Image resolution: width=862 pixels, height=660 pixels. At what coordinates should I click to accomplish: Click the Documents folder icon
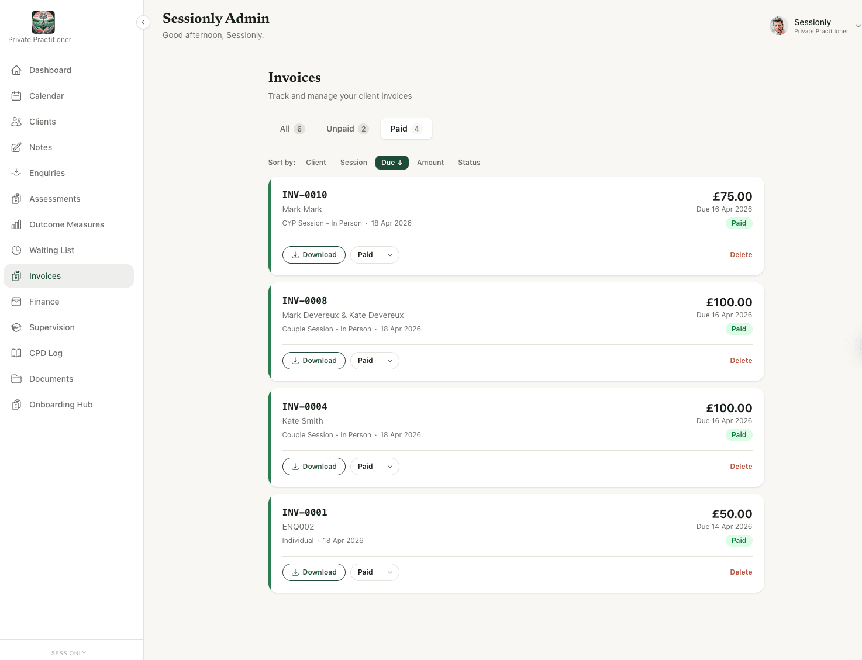[x=16, y=379]
